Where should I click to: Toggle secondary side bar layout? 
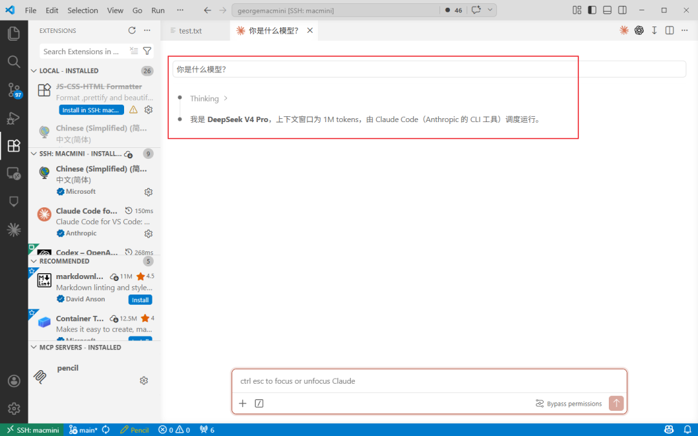point(622,10)
